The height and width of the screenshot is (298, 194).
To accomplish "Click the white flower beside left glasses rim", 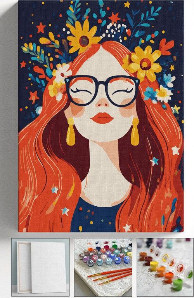I will pos(62,72).
